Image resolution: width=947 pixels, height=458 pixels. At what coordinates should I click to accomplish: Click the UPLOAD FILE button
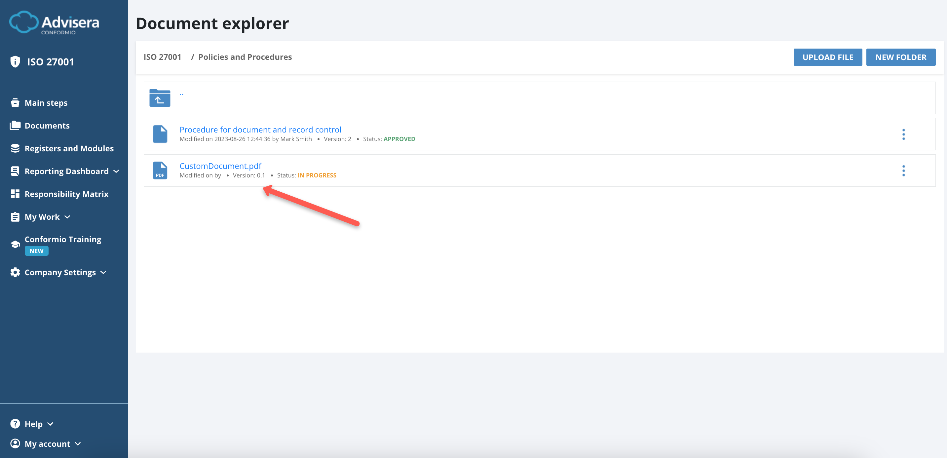coord(828,57)
